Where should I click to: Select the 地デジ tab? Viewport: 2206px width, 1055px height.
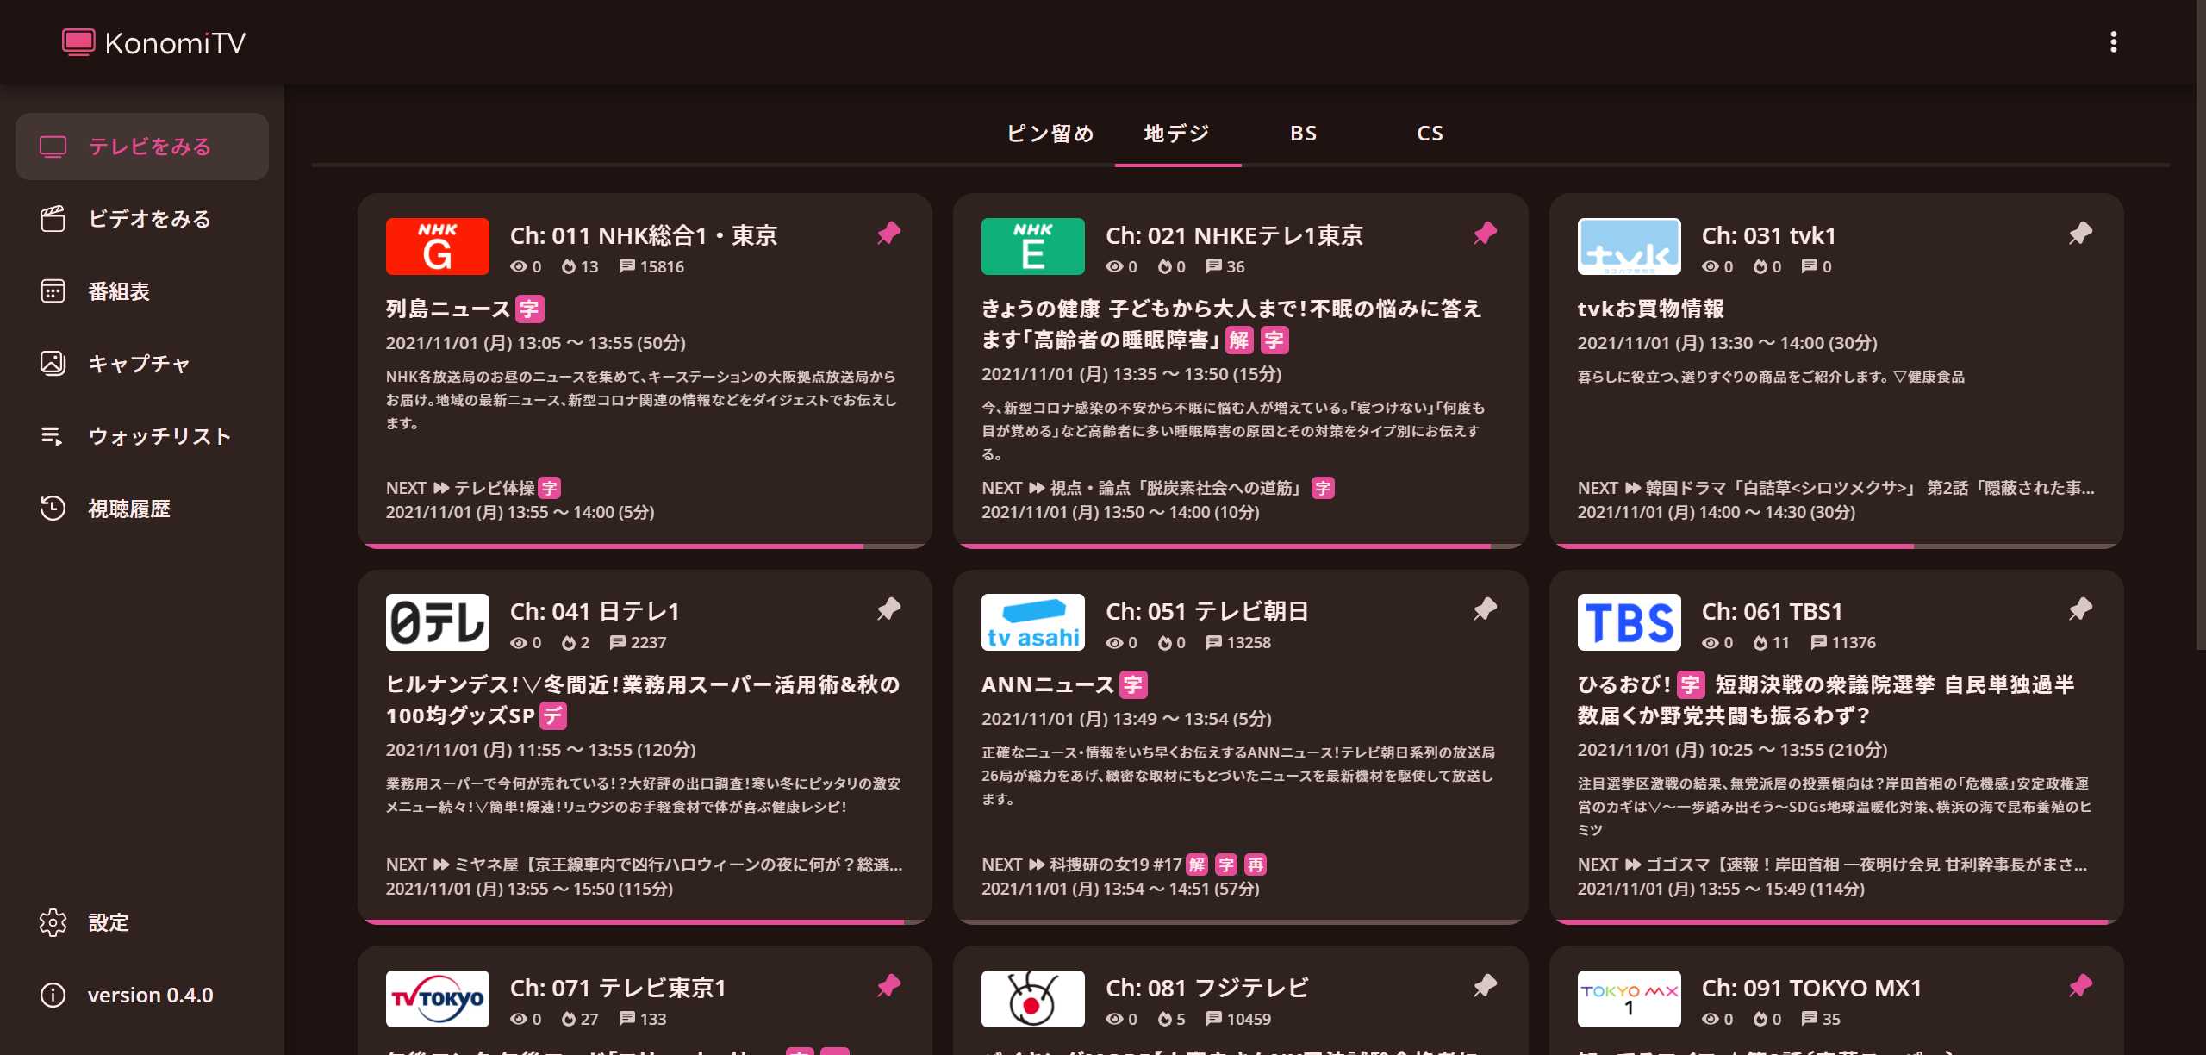1178,134
